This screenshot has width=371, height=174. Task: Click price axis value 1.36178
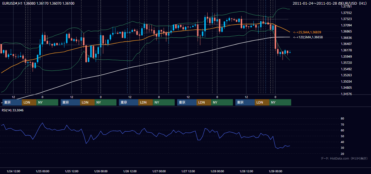346,50
